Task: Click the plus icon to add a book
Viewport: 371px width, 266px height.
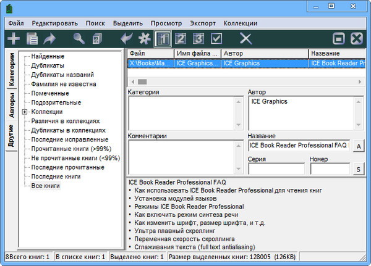Action: click(14, 39)
